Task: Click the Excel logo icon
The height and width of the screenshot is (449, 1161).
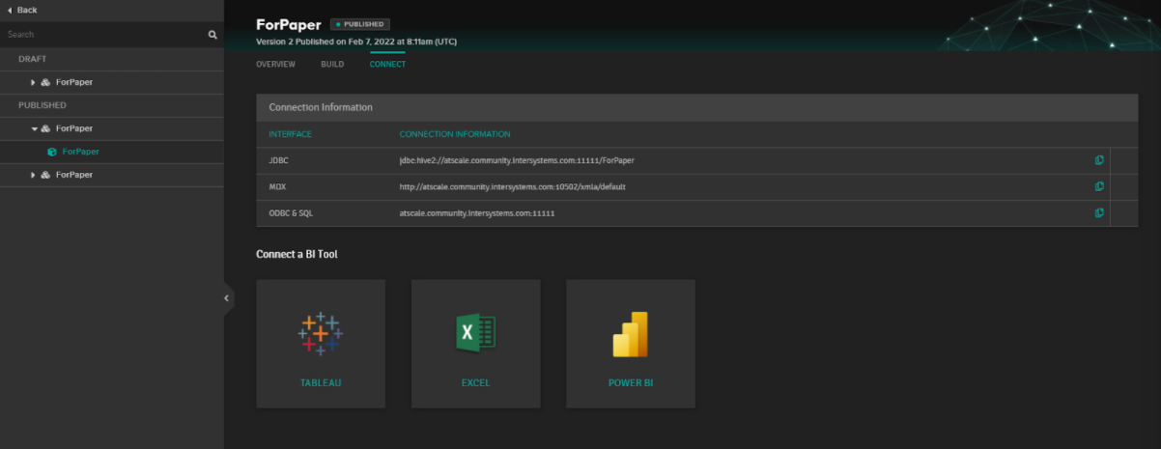Action: [475, 333]
